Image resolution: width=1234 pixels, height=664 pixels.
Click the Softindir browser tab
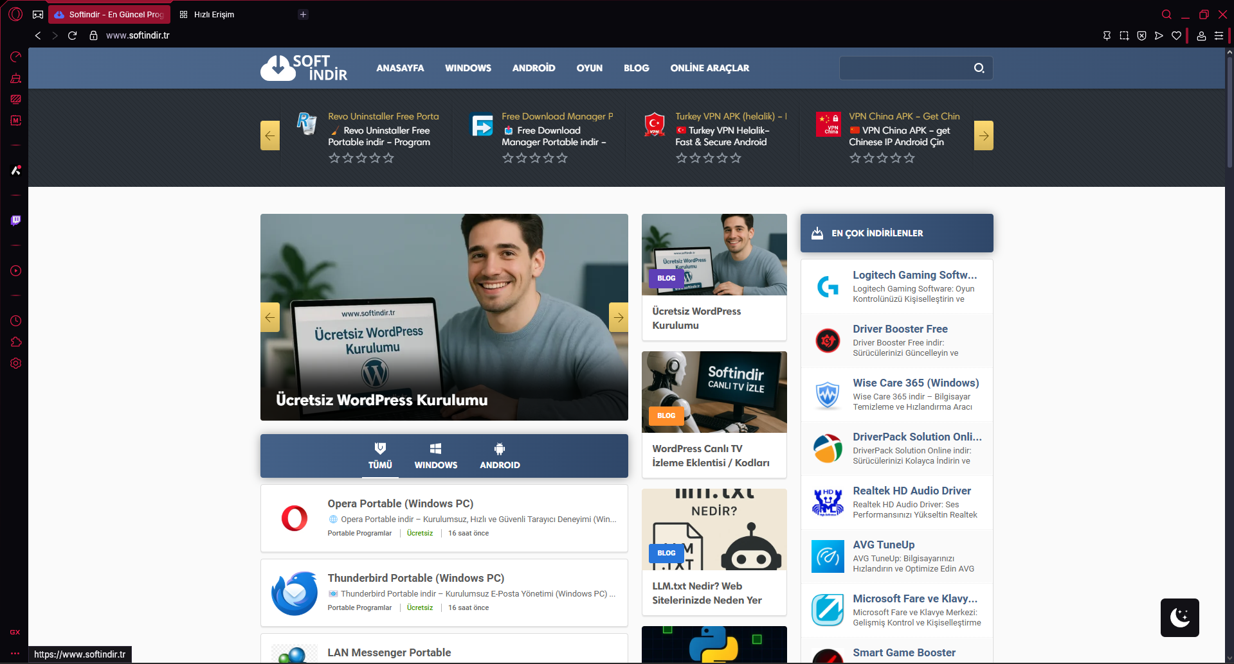109,14
